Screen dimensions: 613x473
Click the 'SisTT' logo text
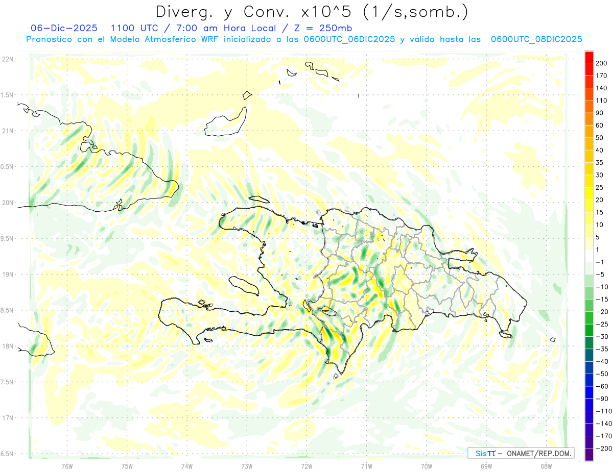tap(485, 453)
